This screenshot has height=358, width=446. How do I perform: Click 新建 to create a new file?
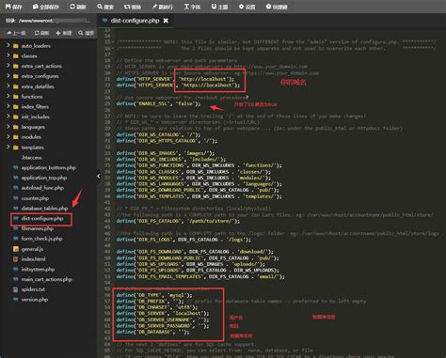[x=64, y=33]
